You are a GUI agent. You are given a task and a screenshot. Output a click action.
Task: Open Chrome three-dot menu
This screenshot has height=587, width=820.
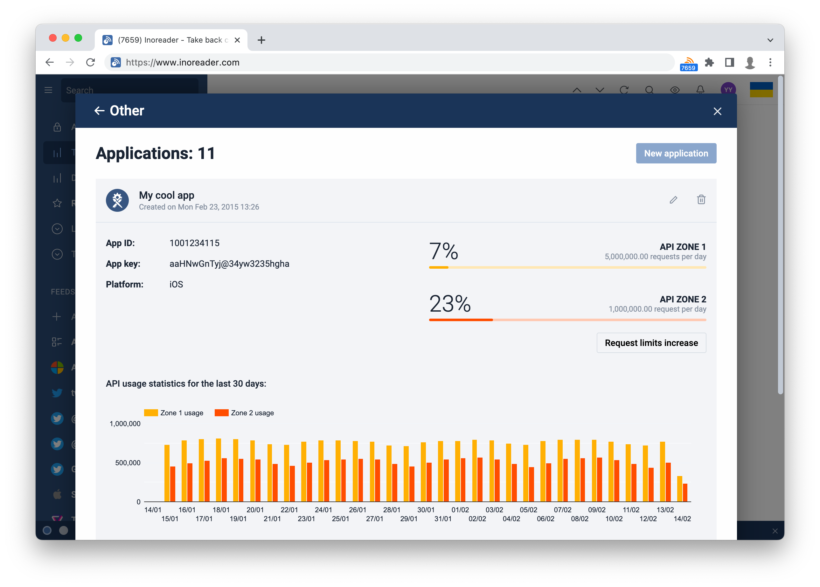(x=770, y=63)
